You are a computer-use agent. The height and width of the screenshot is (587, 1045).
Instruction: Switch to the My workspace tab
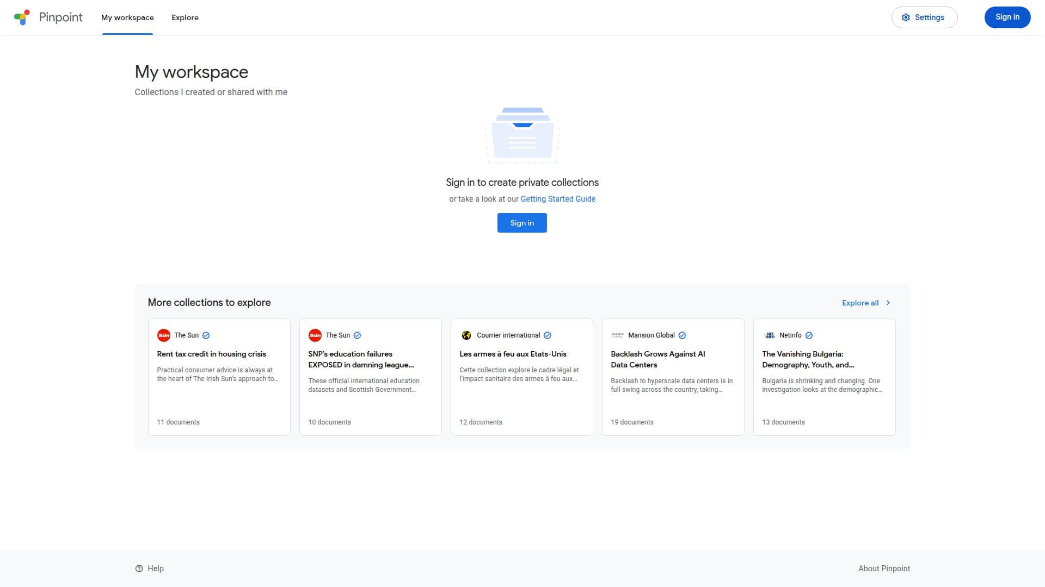point(127,17)
